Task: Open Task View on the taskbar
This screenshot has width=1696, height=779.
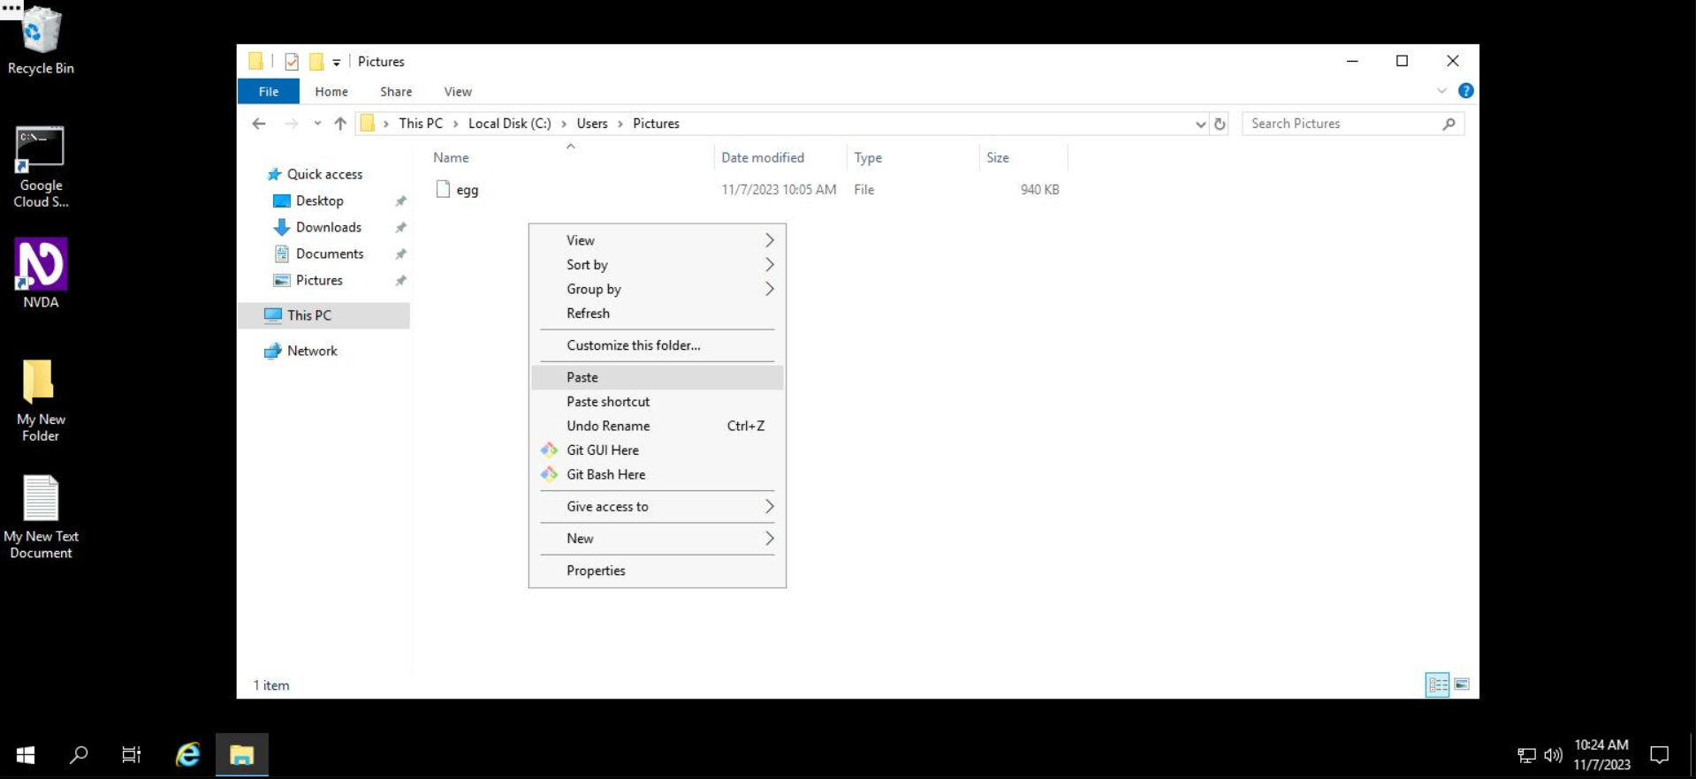Action: pyautogui.click(x=132, y=755)
